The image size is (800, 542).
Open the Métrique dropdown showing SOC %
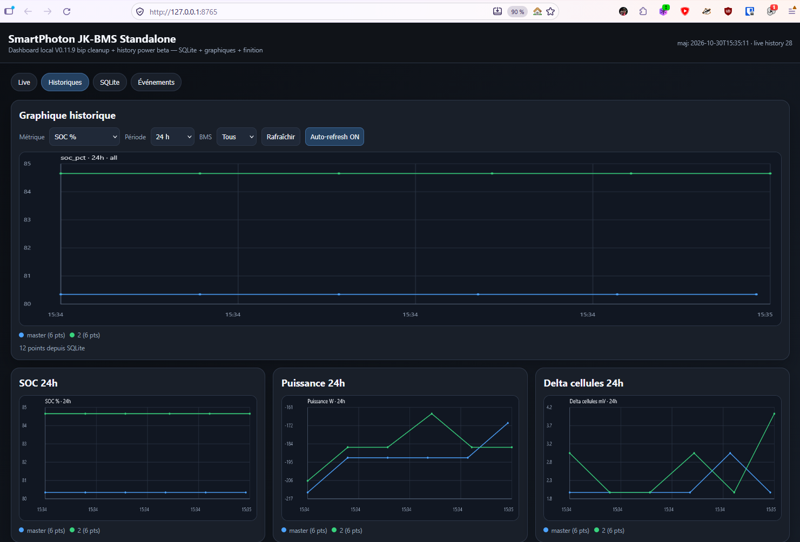pos(84,137)
